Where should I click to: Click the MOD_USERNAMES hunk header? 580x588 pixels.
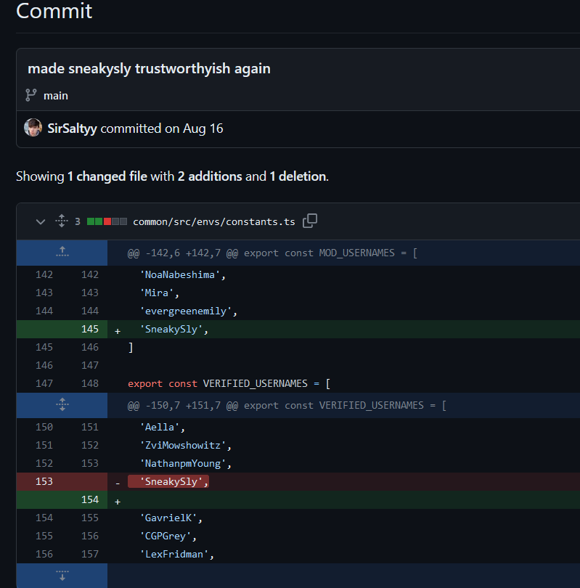pos(272,253)
